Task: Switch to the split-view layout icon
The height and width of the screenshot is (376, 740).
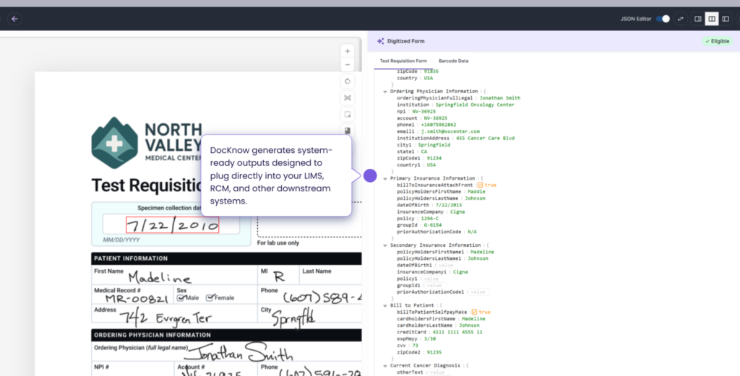Action: [712, 19]
